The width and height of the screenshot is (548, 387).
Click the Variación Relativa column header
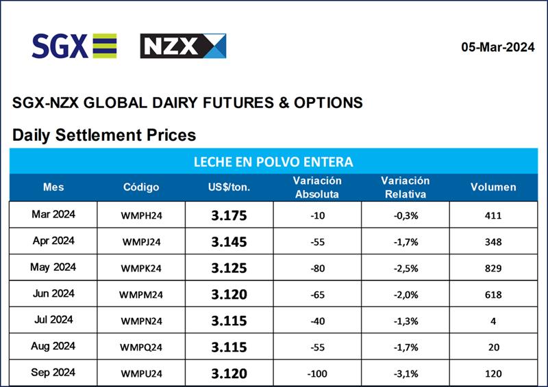[x=405, y=187]
